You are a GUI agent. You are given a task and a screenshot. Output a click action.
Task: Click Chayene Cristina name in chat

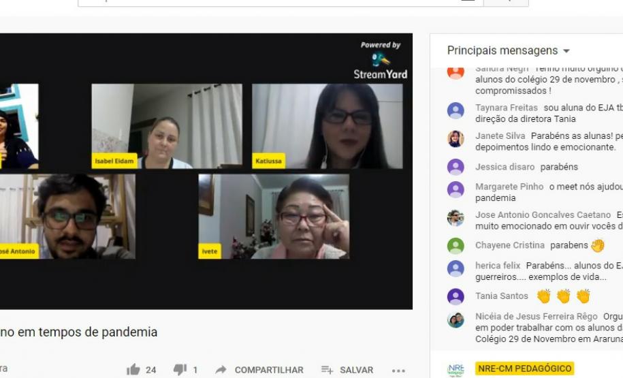510,245
